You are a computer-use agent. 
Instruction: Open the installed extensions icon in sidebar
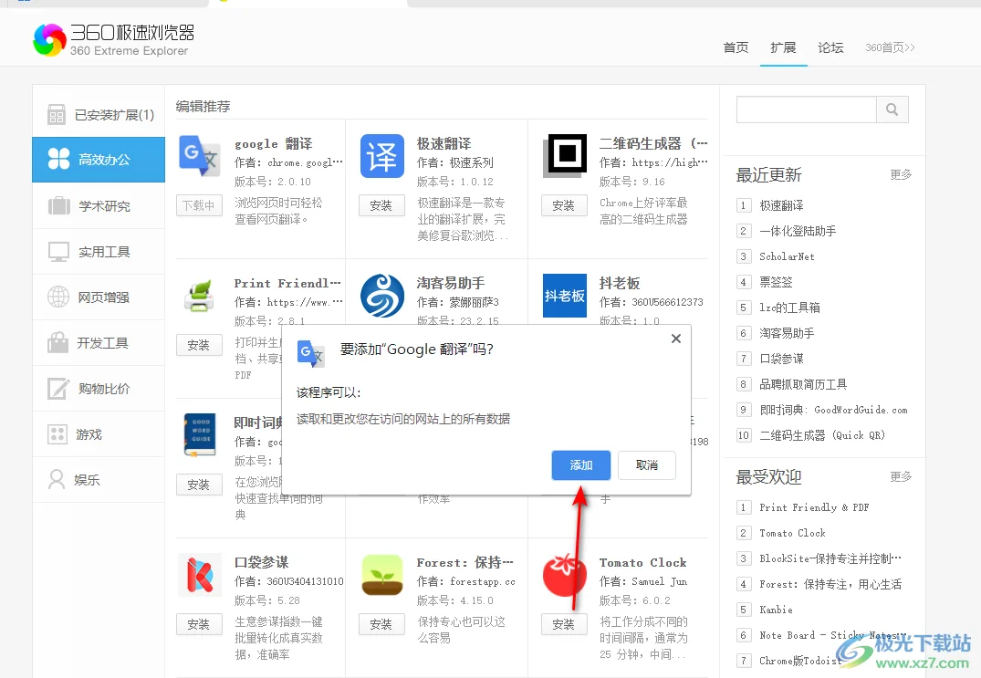coord(57,115)
